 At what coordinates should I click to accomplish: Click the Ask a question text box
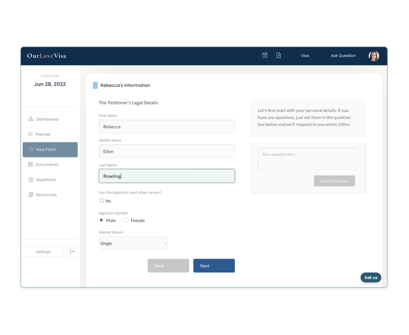(x=308, y=159)
